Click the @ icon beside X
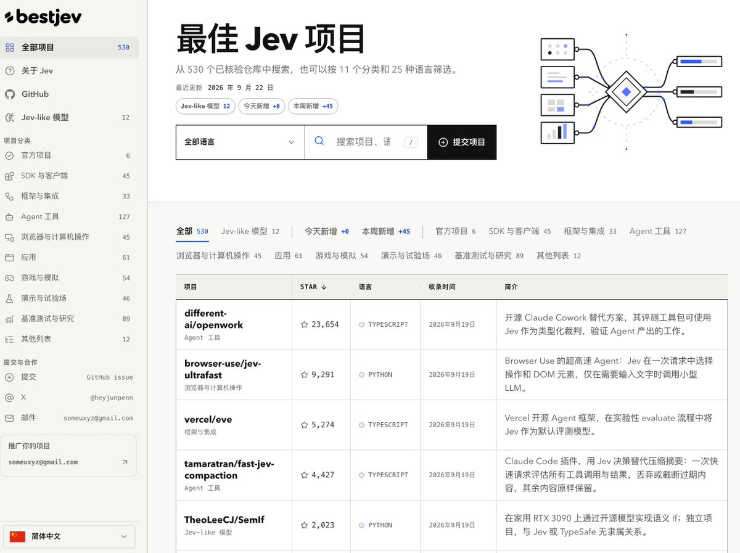The image size is (740, 553). [9, 397]
